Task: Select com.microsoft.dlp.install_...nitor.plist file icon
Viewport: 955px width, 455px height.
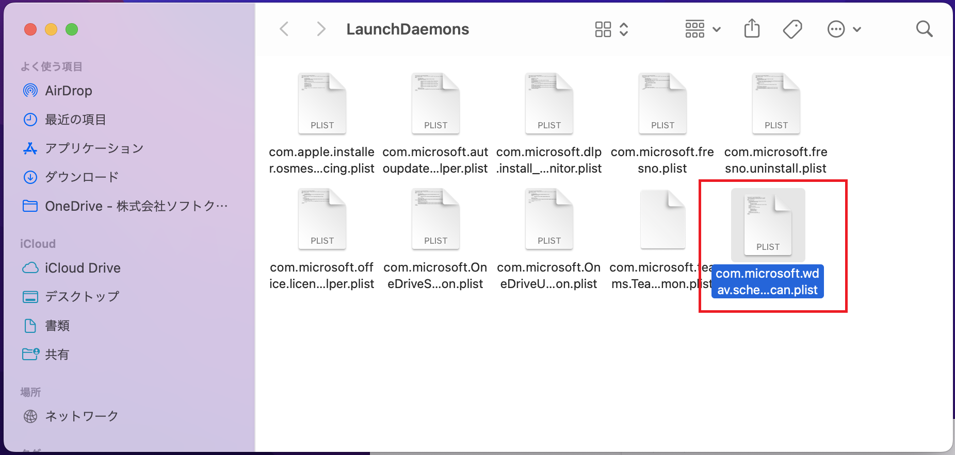Action: tap(549, 103)
